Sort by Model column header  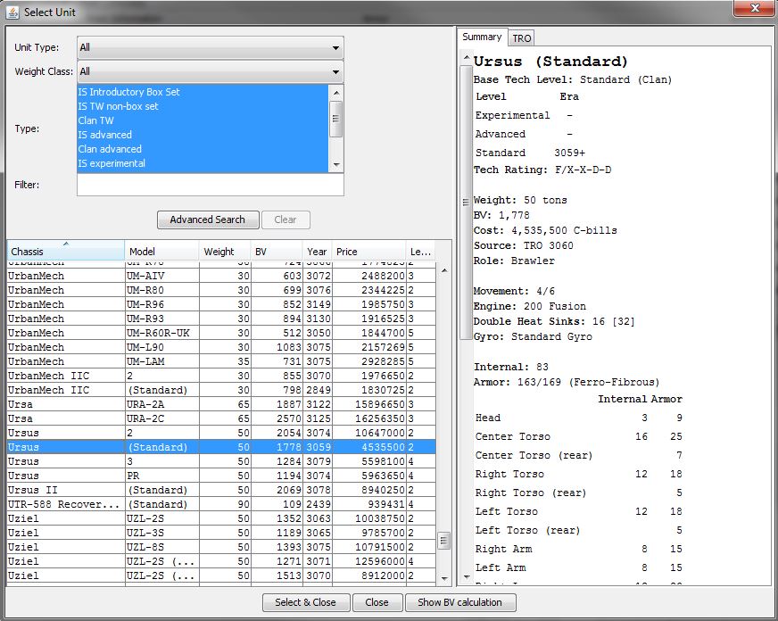pyautogui.click(x=161, y=251)
